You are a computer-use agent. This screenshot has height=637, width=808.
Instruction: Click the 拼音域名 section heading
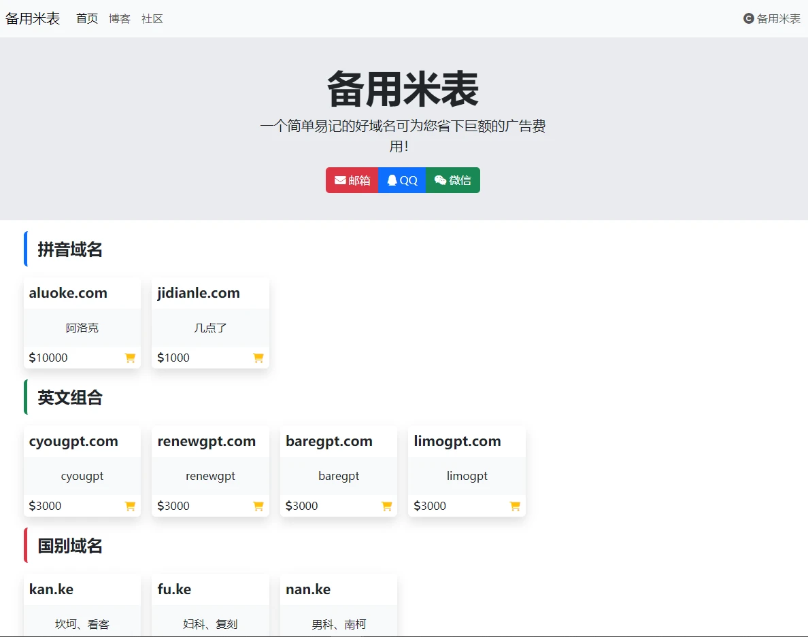[x=70, y=249]
